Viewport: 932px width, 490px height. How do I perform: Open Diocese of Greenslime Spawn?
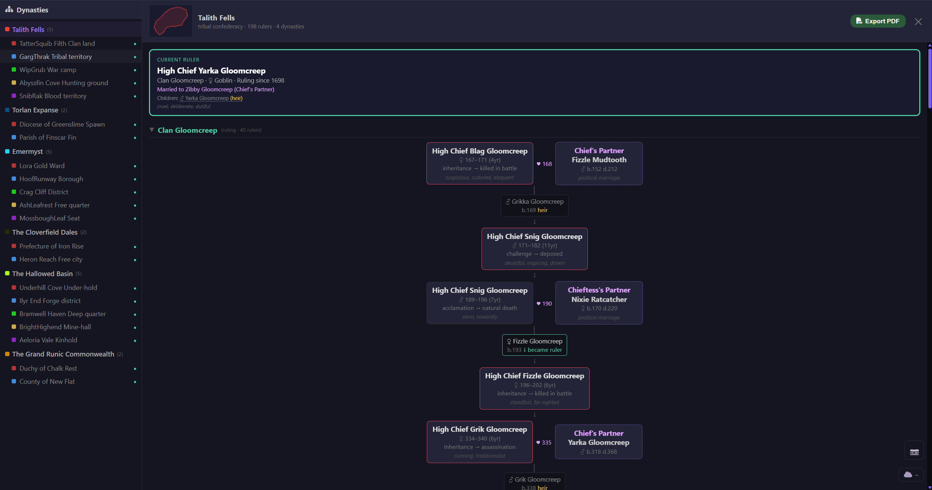(71, 124)
